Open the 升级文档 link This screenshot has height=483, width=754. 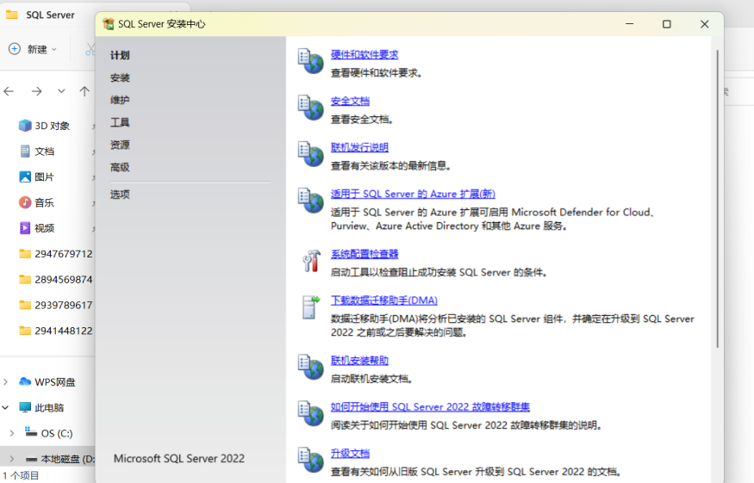point(350,453)
